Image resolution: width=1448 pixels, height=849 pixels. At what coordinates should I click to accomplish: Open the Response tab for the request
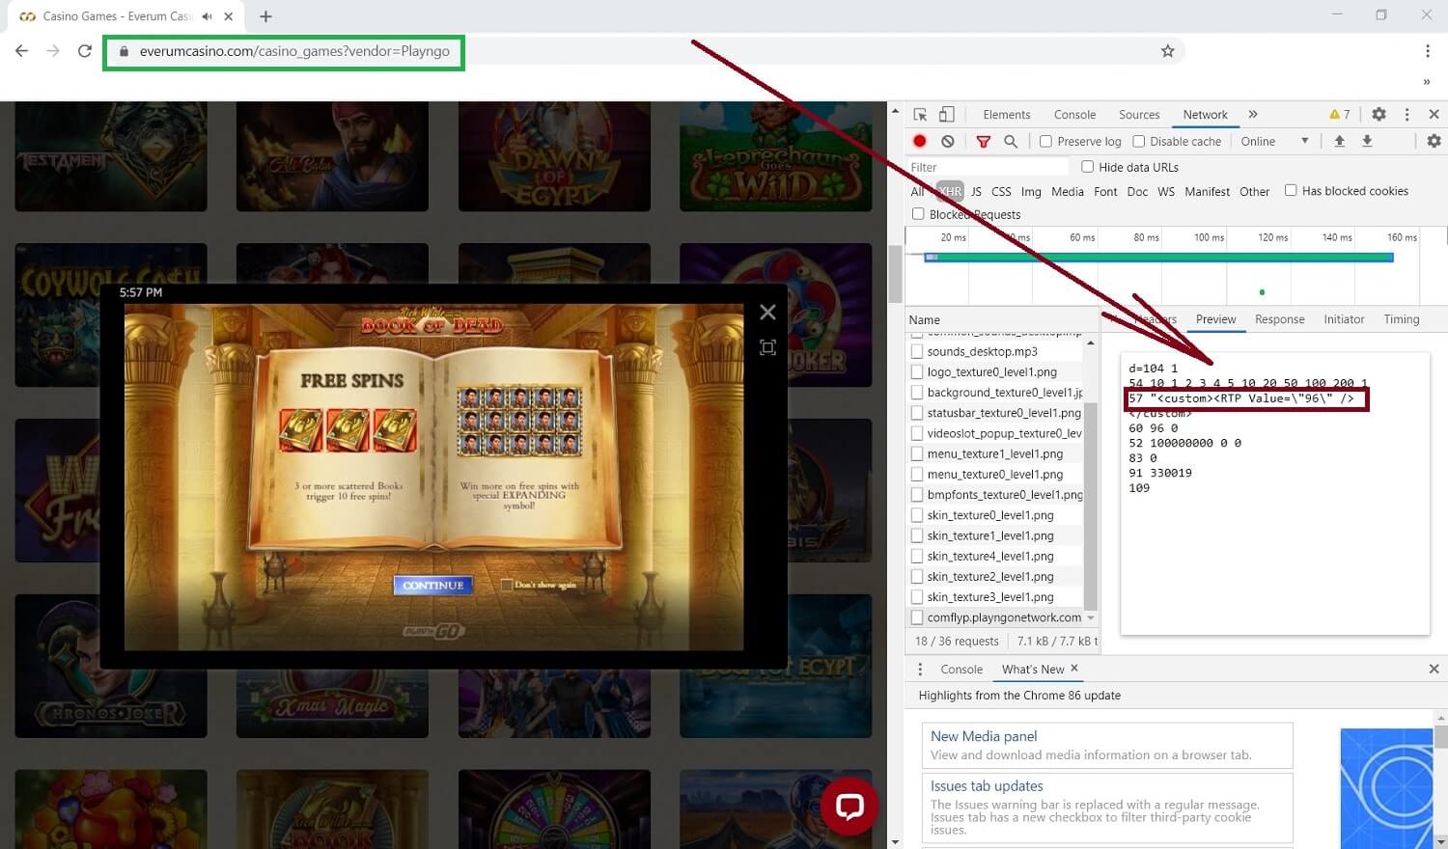pos(1279,319)
